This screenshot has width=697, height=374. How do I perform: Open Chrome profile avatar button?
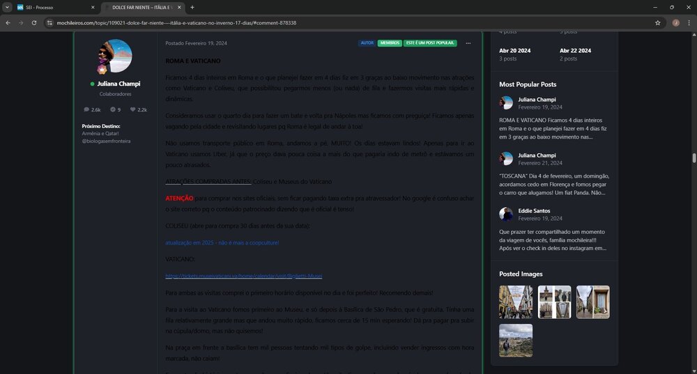(675, 22)
